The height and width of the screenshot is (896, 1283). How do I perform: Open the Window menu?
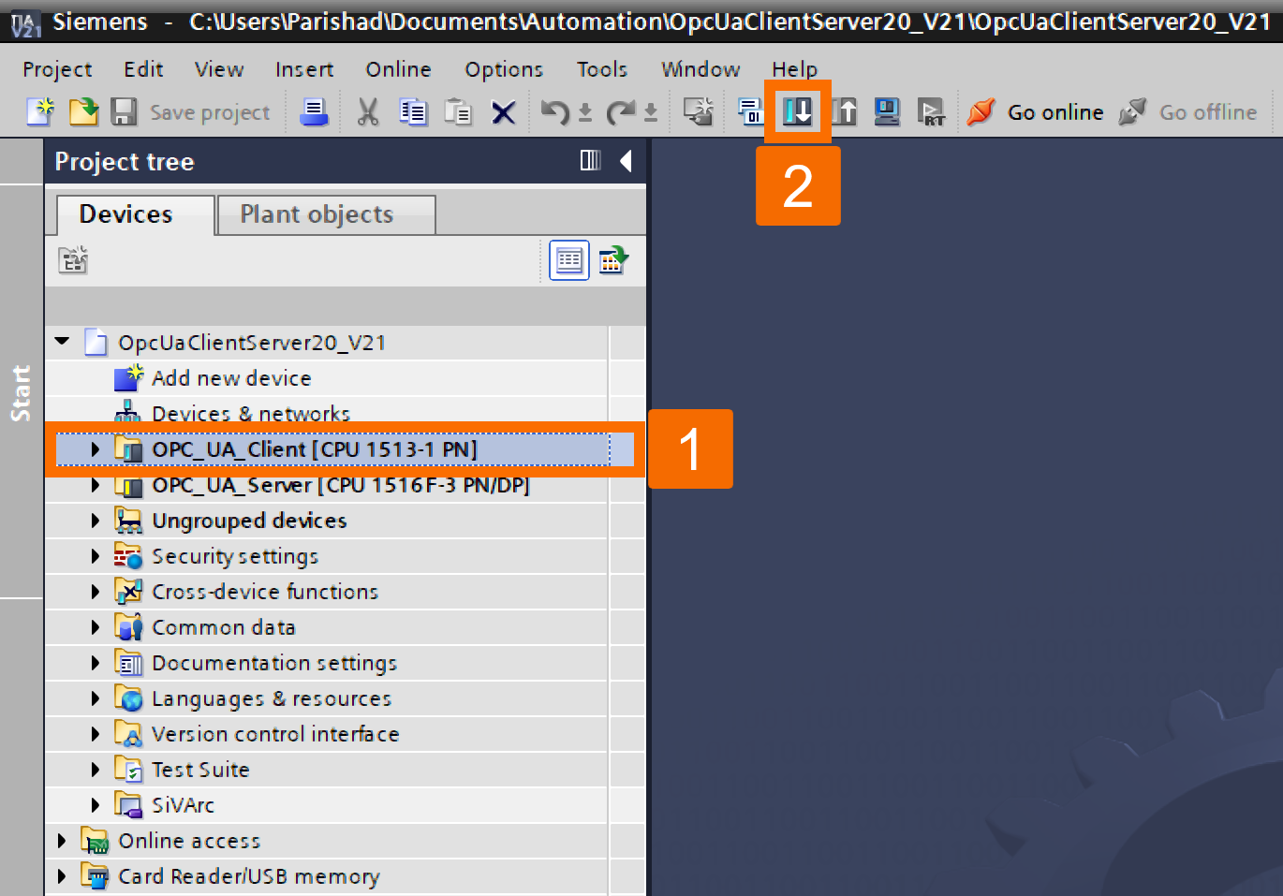click(x=700, y=69)
